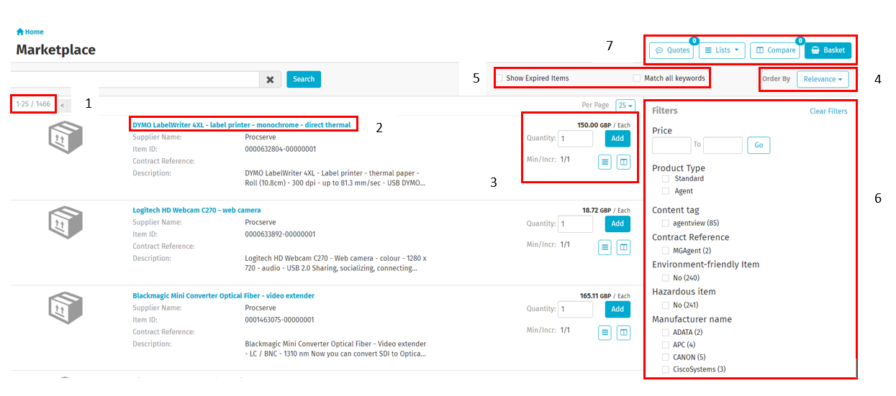This screenshot has height=396, width=896.
Task: Filter by Standard product type
Action: pos(666,179)
